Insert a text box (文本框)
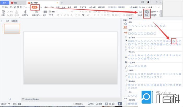The height and width of the screenshot is (107, 183). pos(140,13)
